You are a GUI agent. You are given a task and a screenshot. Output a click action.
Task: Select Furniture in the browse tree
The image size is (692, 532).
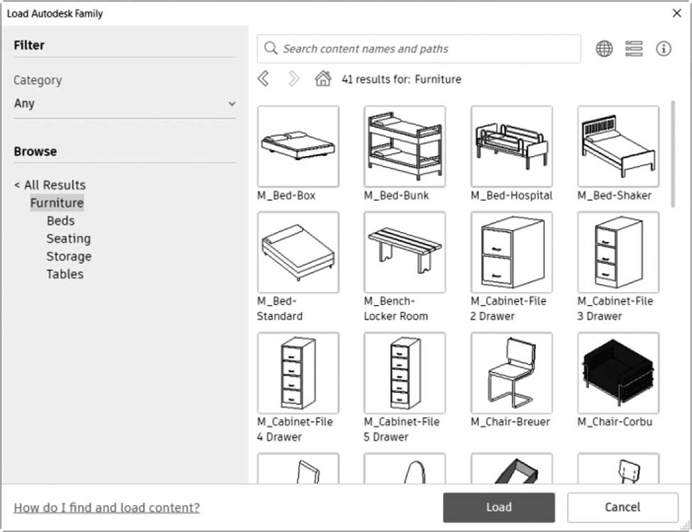point(57,203)
